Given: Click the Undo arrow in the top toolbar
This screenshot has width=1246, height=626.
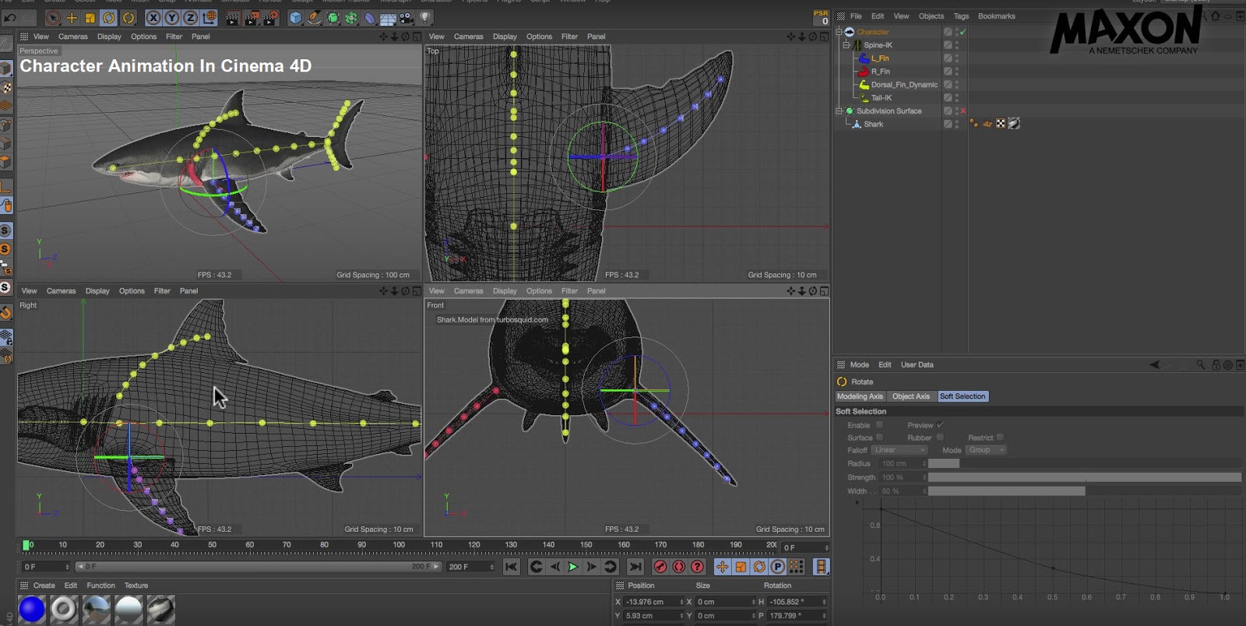Looking at the screenshot, I should point(10,17).
